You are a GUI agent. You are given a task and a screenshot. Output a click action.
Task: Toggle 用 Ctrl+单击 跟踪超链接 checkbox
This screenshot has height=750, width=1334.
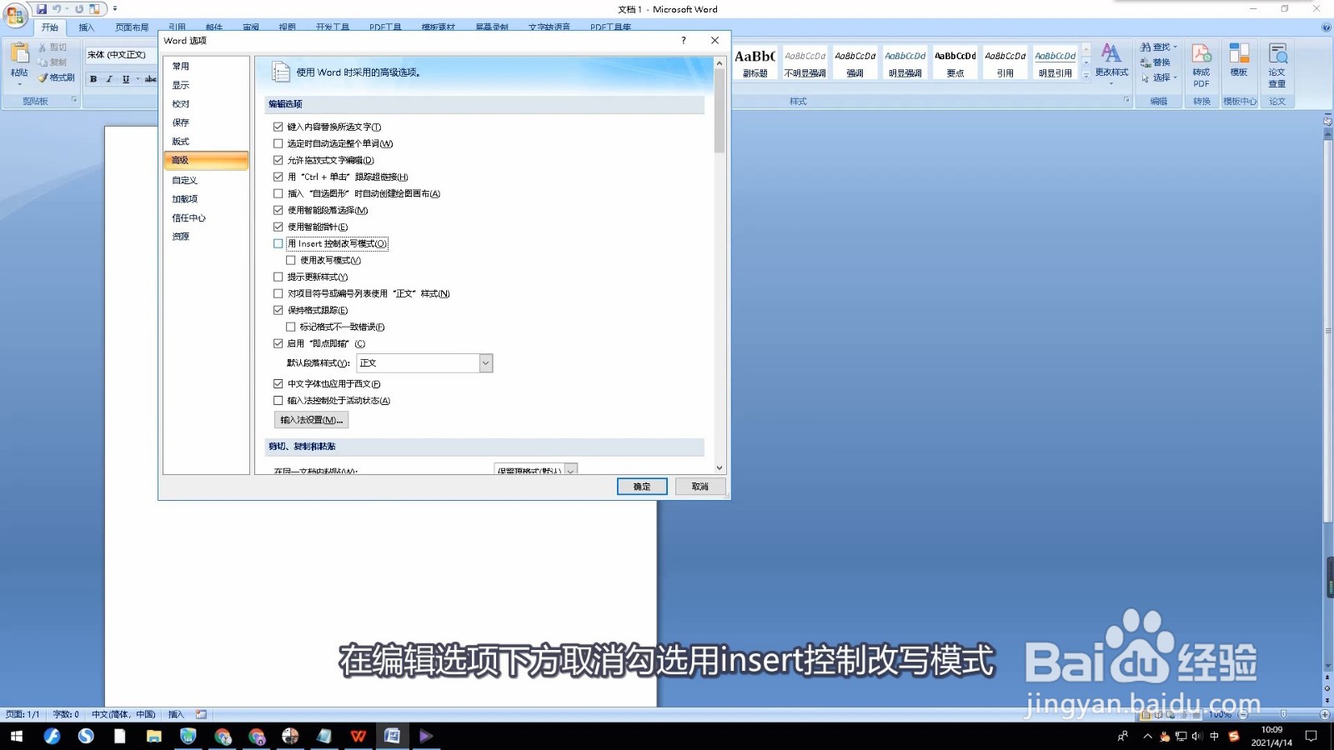[x=278, y=177]
